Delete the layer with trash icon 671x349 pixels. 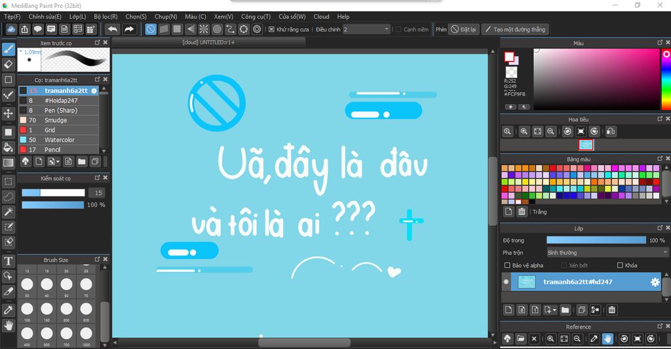[x=612, y=310]
